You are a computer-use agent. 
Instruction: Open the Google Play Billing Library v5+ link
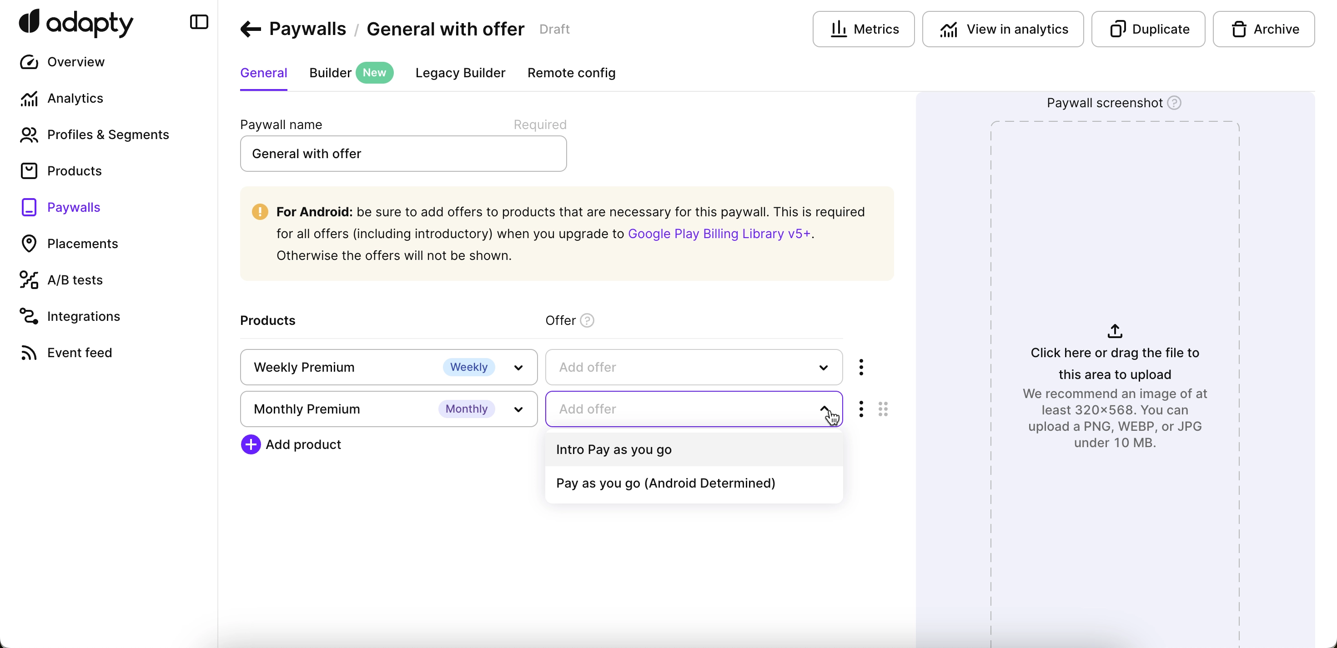(x=719, y=234)
